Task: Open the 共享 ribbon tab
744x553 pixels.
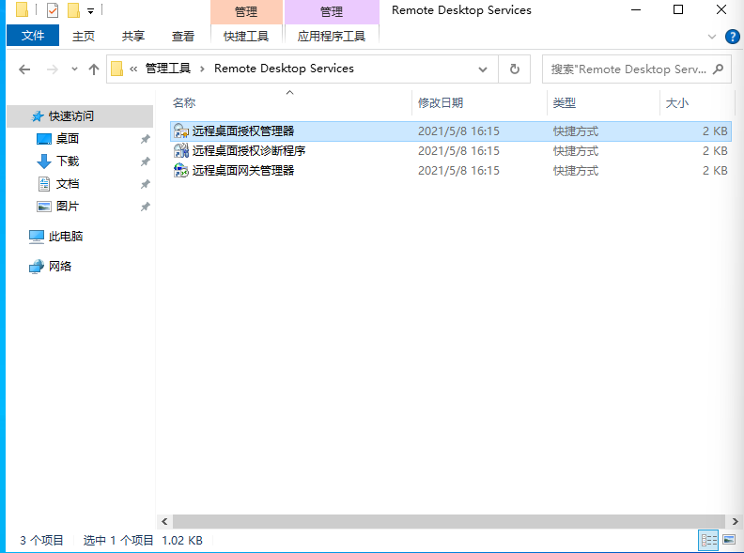Action: (133, 37)
